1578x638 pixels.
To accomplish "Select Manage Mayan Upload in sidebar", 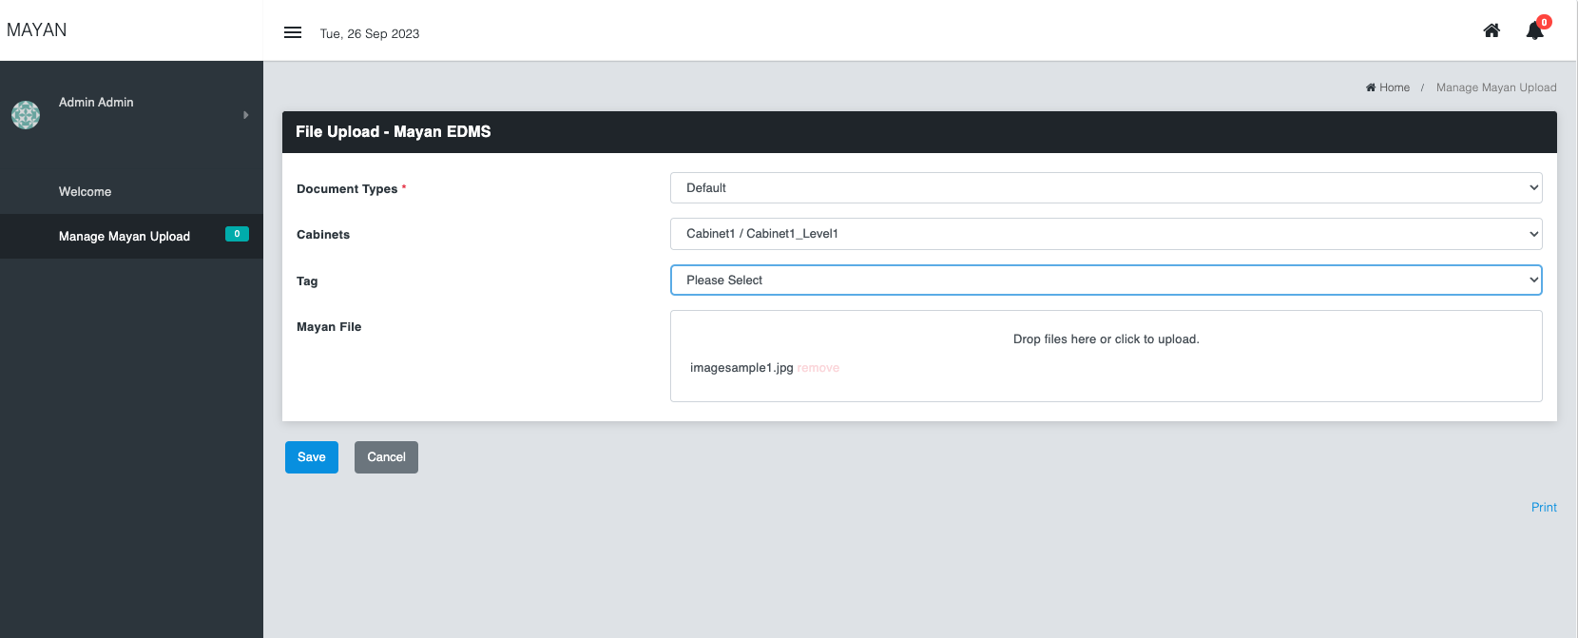I will coord(125,237).
